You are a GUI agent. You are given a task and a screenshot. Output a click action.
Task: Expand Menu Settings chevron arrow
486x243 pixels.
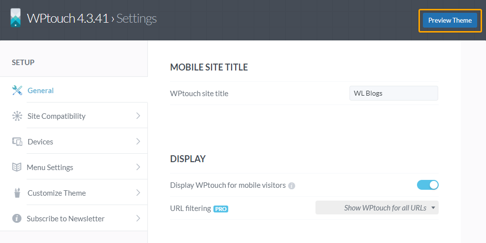[x=138, y=167]
